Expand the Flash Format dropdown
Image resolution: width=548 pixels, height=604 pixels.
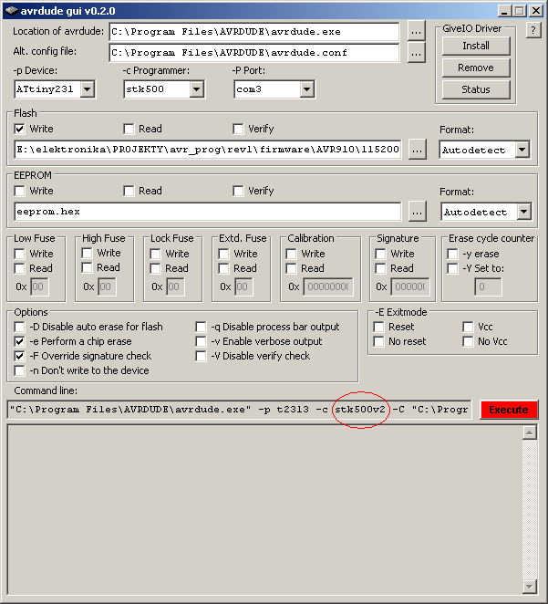[522, 150]
